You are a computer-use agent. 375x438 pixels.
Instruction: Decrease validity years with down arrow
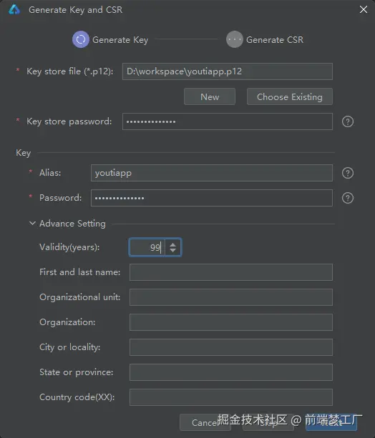coord(172,250)
